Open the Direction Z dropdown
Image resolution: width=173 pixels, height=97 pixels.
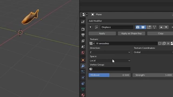[x=110, y=52]
